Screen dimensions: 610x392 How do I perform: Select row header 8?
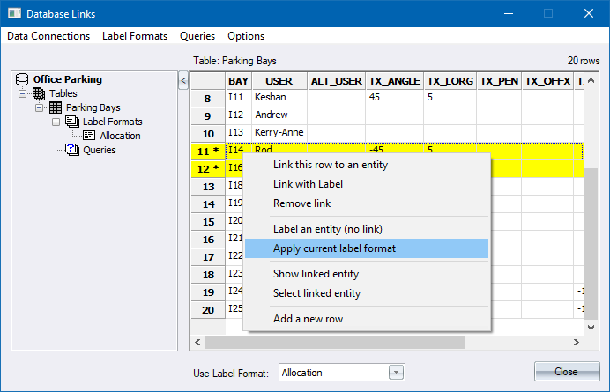pyautogui.click(x=208, y=98)
